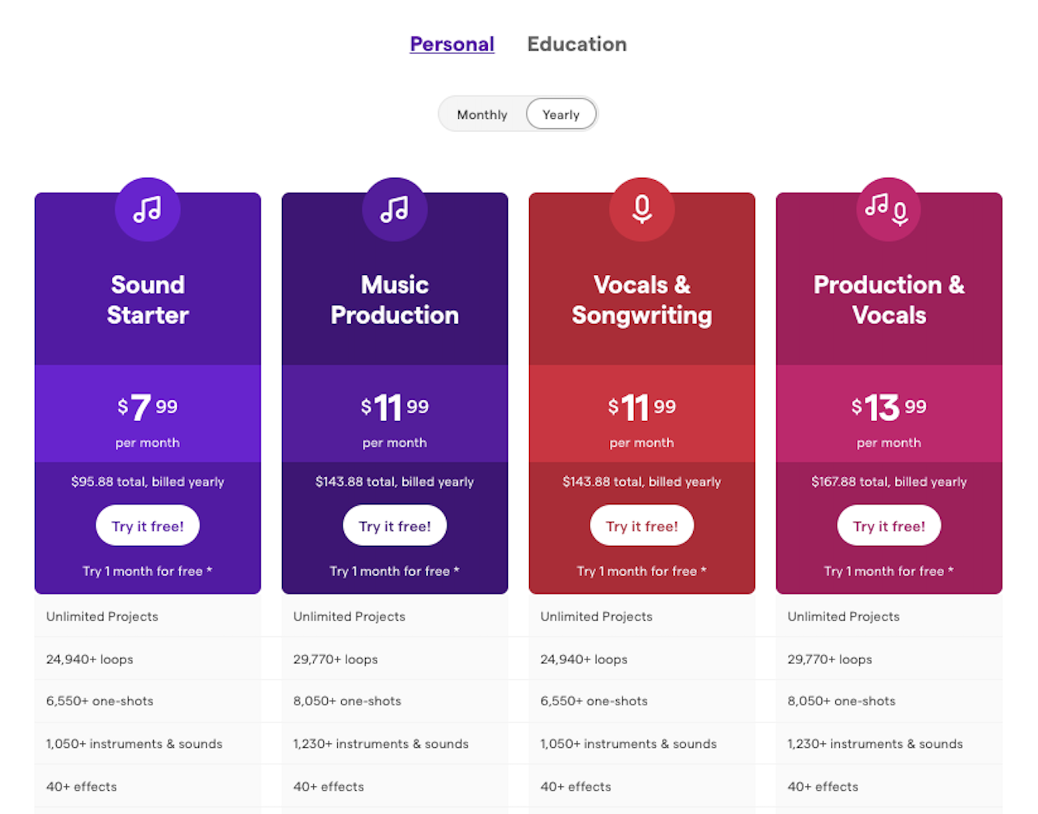The image size is (1038, 814).
Task: Click the note-and-mic icon on Production & Vocals plan
Action: pos(888,208)
